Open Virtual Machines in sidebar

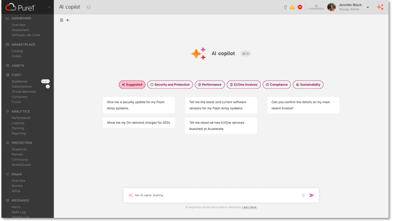click(x=24, y=92)
